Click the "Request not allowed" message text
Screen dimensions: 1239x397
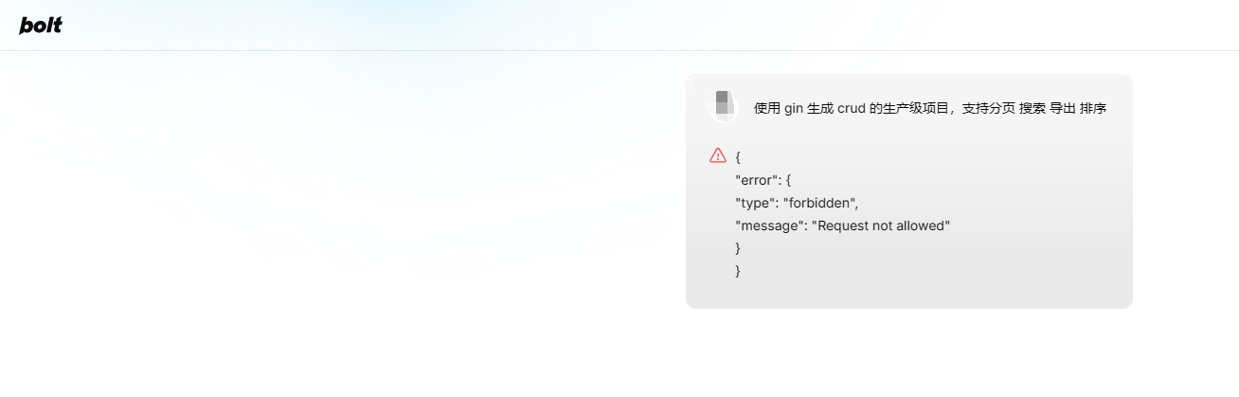[880, 226]
